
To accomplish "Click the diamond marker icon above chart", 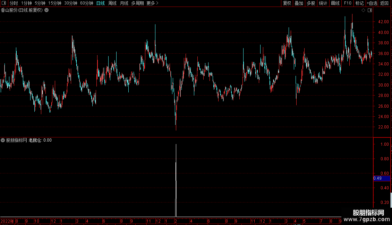I will pos(364,10).
